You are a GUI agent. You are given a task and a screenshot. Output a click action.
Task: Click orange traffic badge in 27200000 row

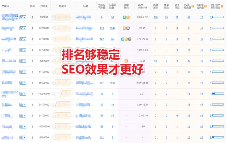click(124, 28)
